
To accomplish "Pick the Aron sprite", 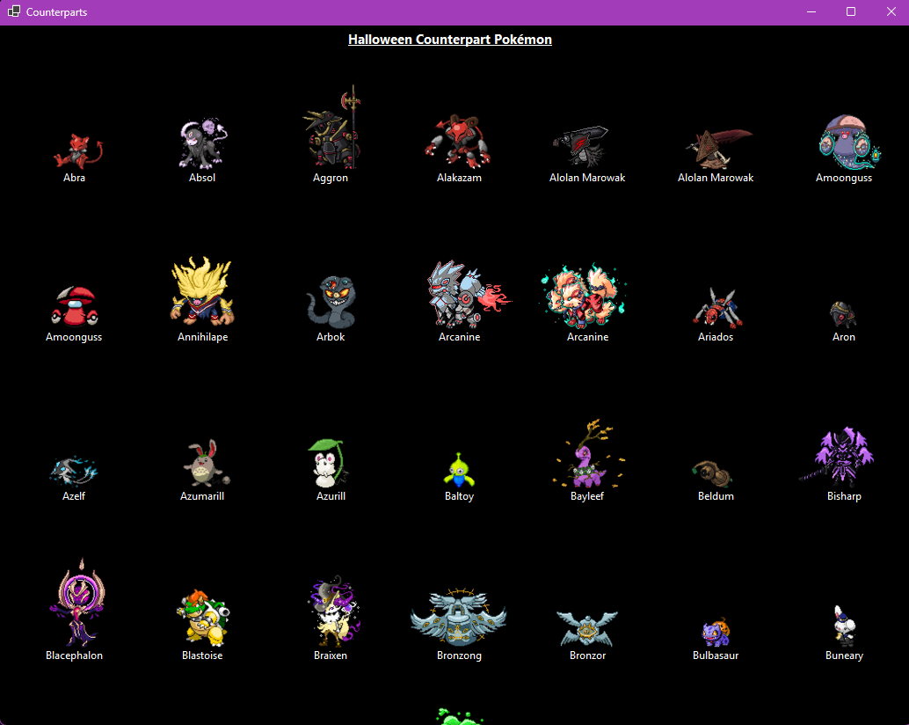I will pos(843,314).
